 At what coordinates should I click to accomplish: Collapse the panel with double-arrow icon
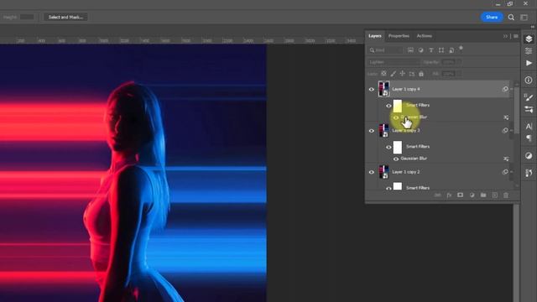tap(505, 36)
